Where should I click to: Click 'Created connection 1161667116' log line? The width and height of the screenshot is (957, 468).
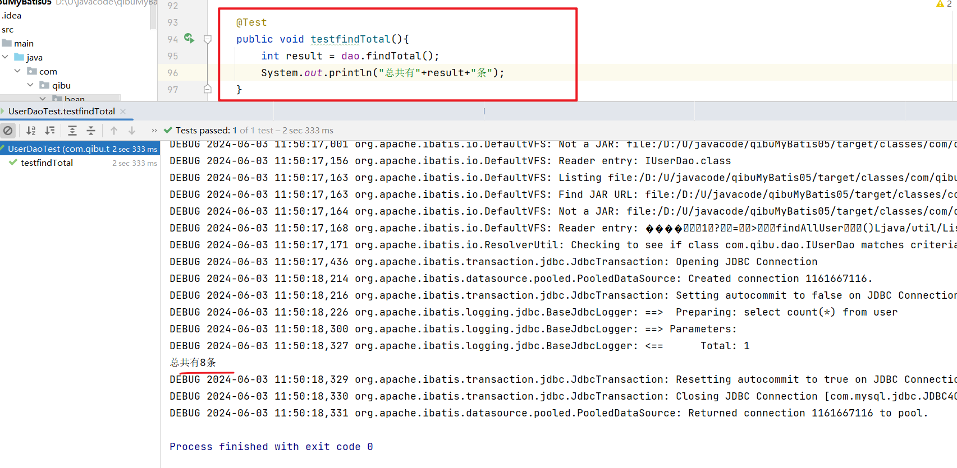pyautogui.click(x=521, y=279)
